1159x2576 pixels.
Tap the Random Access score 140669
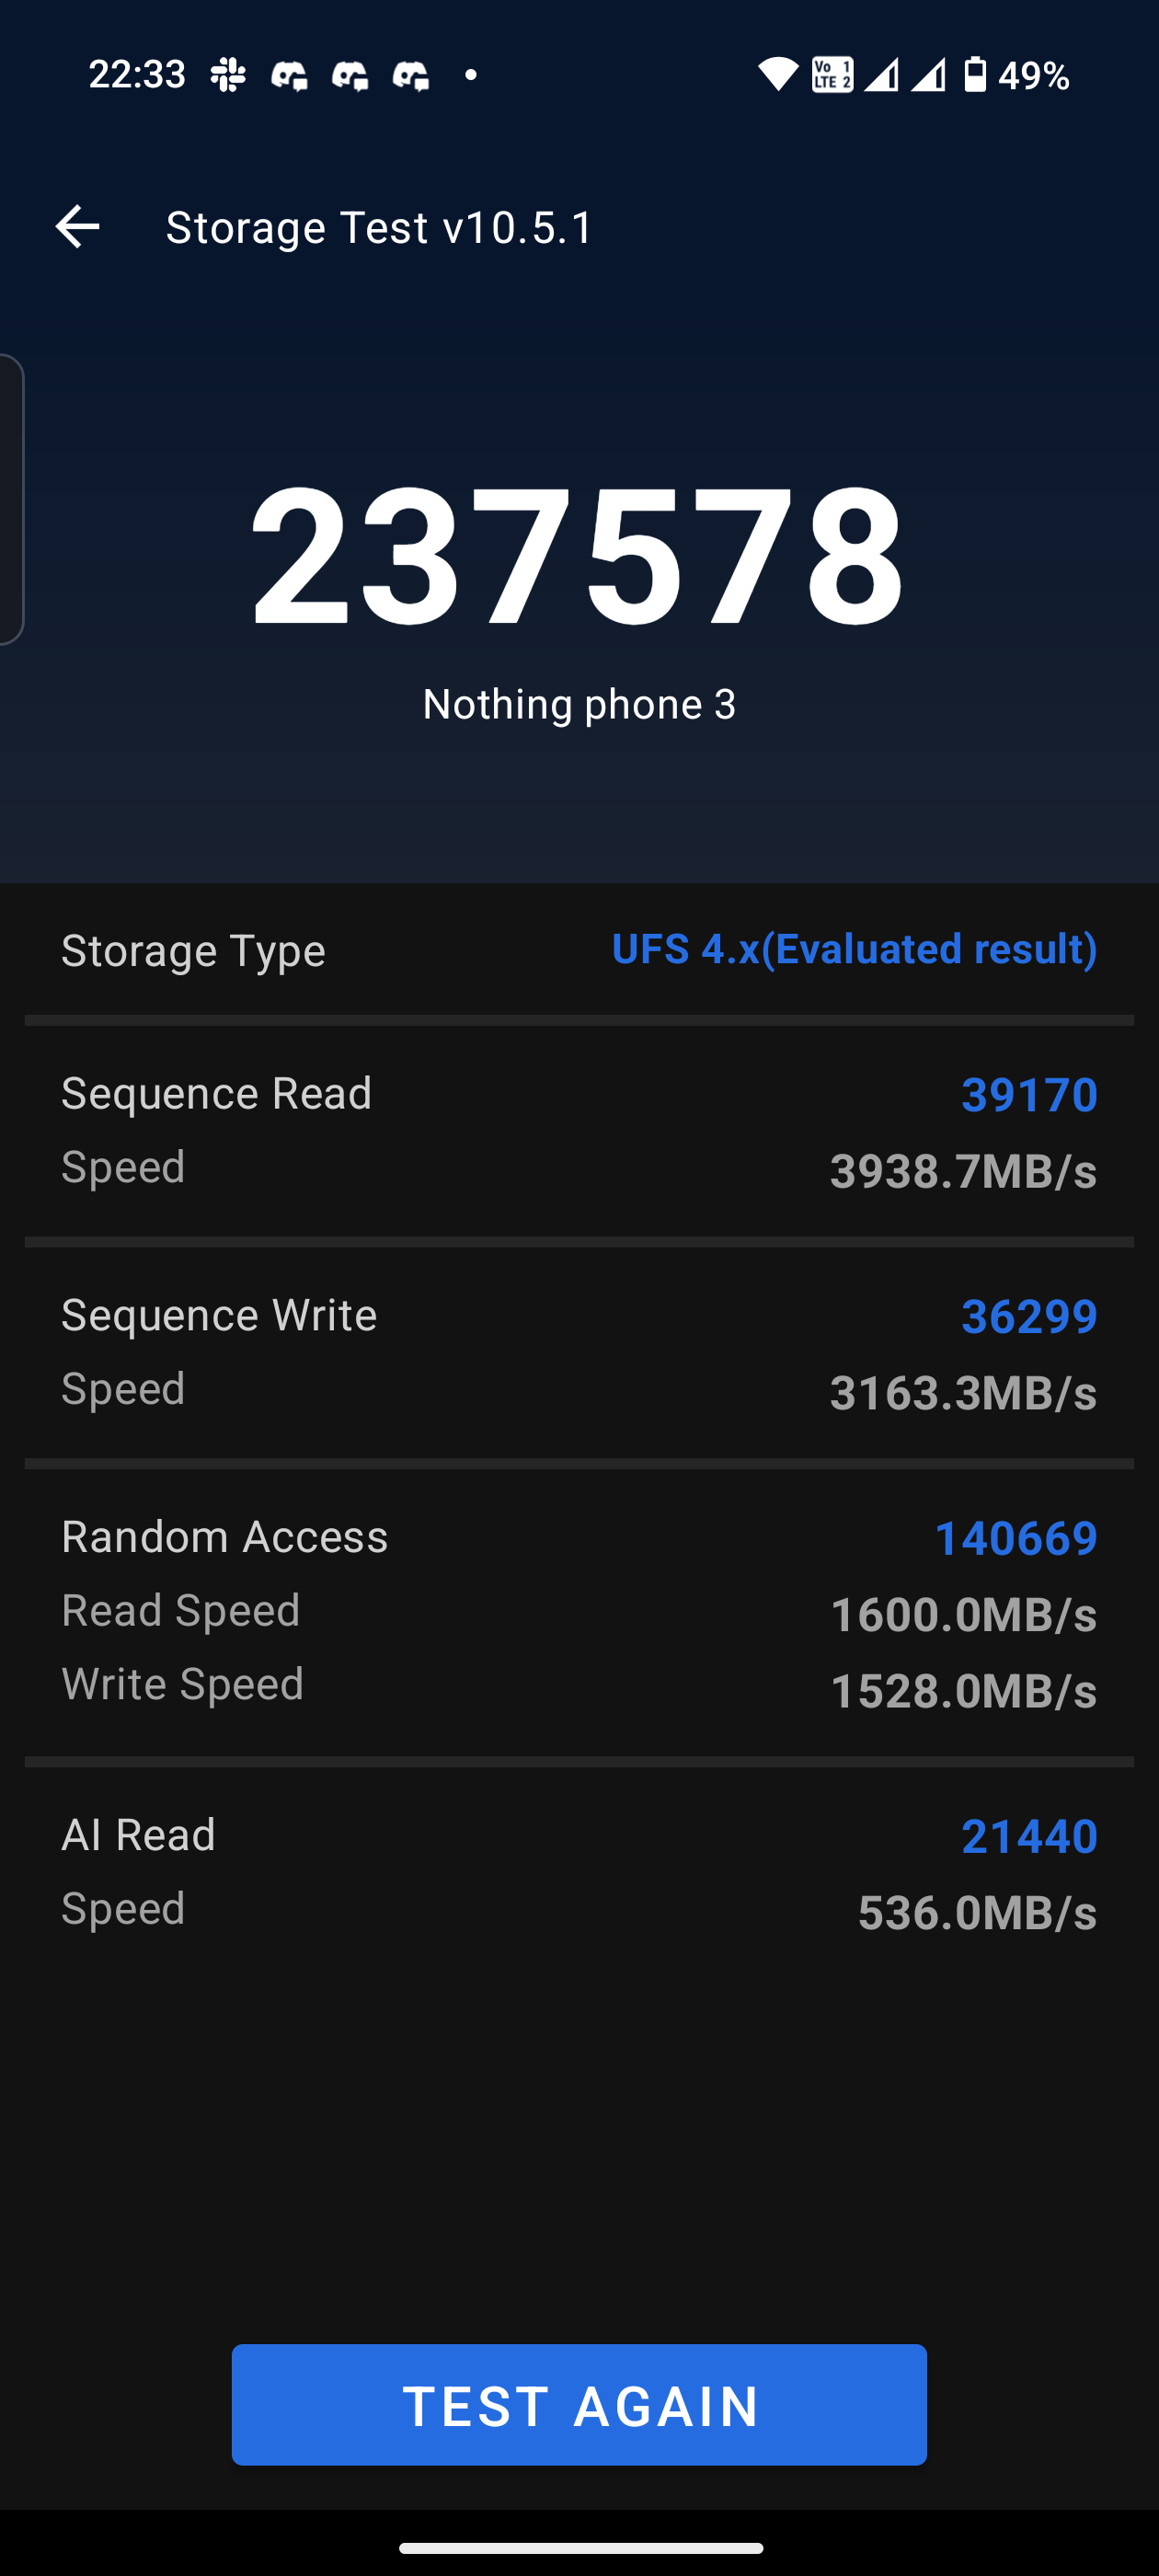1015,1538
